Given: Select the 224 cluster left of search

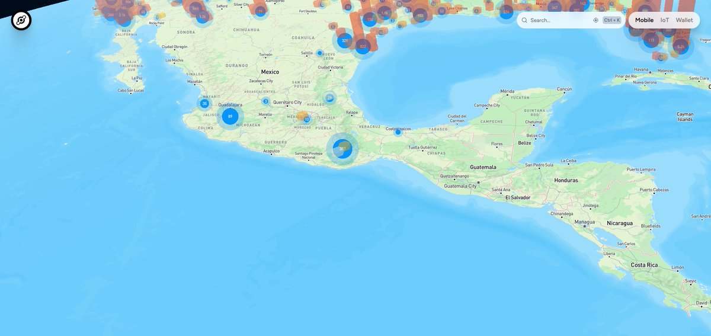Looking at the screenshot, I should pos(505,11).
